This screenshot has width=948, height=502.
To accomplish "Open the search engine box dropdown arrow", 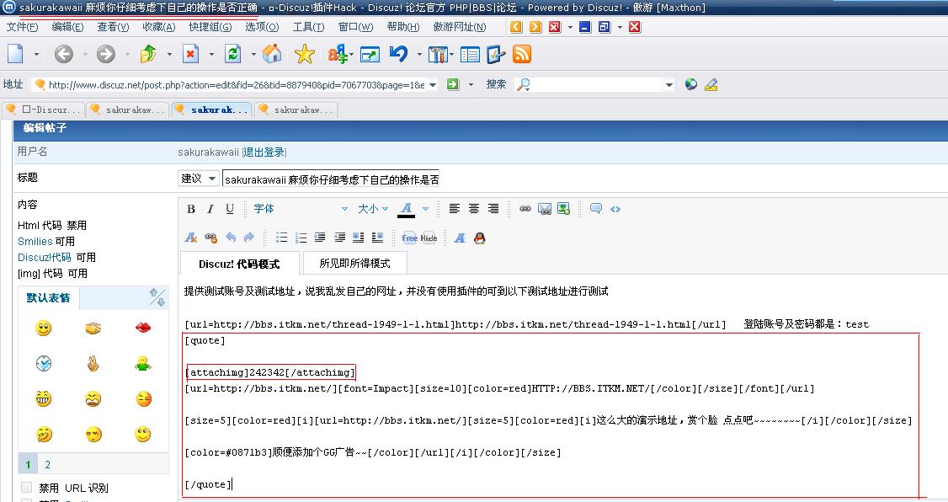I will click(x=668, y=85).
